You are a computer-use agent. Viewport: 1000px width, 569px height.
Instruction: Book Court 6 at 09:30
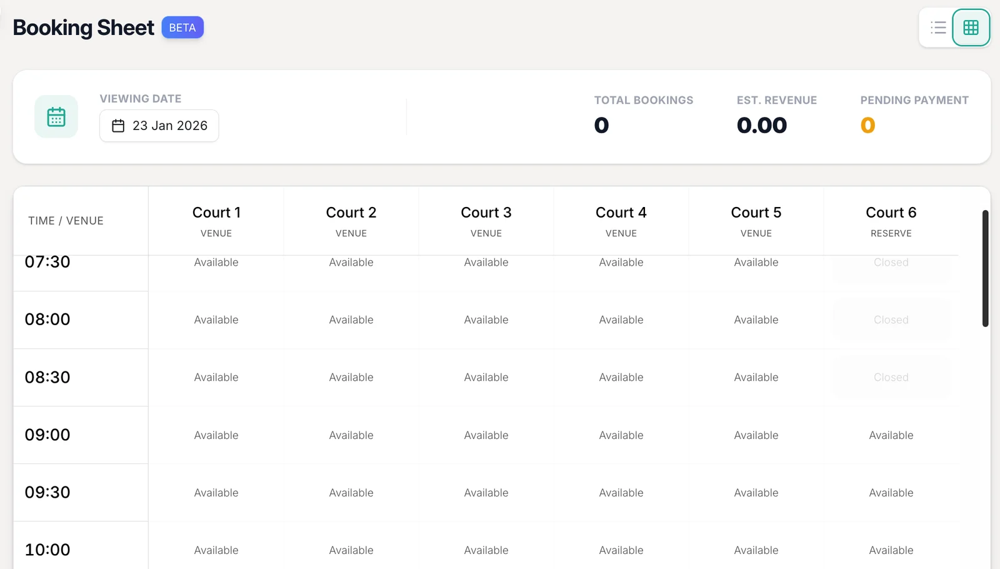click(891, 493)
